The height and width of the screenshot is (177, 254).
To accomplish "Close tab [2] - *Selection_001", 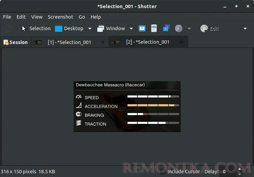I will [x=181, y=42].
